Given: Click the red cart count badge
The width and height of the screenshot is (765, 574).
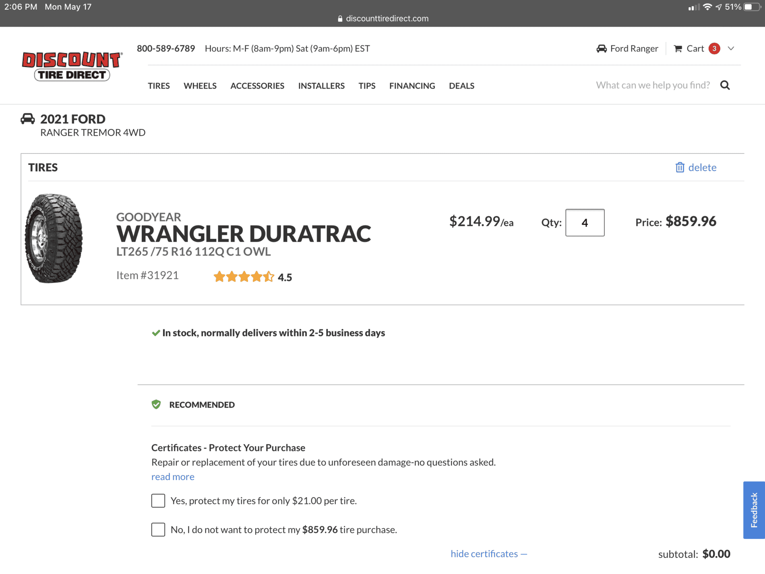Looking at the screenshot, I should coord(714,49).
